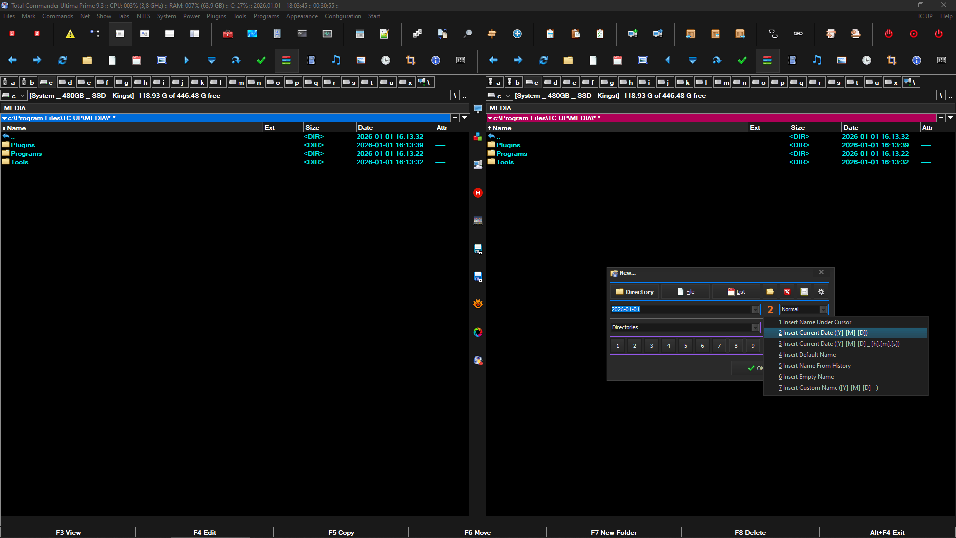
Task: Click the yellow warning triangle toolbar icon
Action: 70,34
